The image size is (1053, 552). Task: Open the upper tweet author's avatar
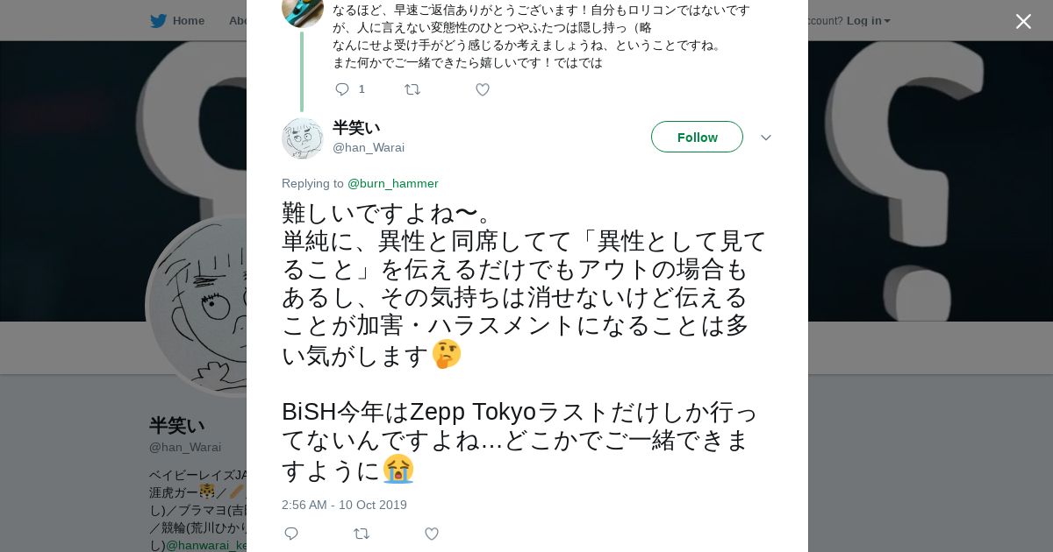[x=303, y=11]
